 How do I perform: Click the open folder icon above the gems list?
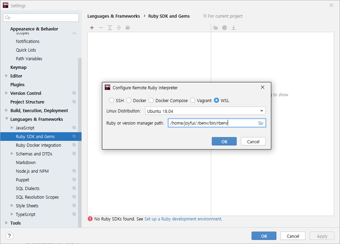216,28
